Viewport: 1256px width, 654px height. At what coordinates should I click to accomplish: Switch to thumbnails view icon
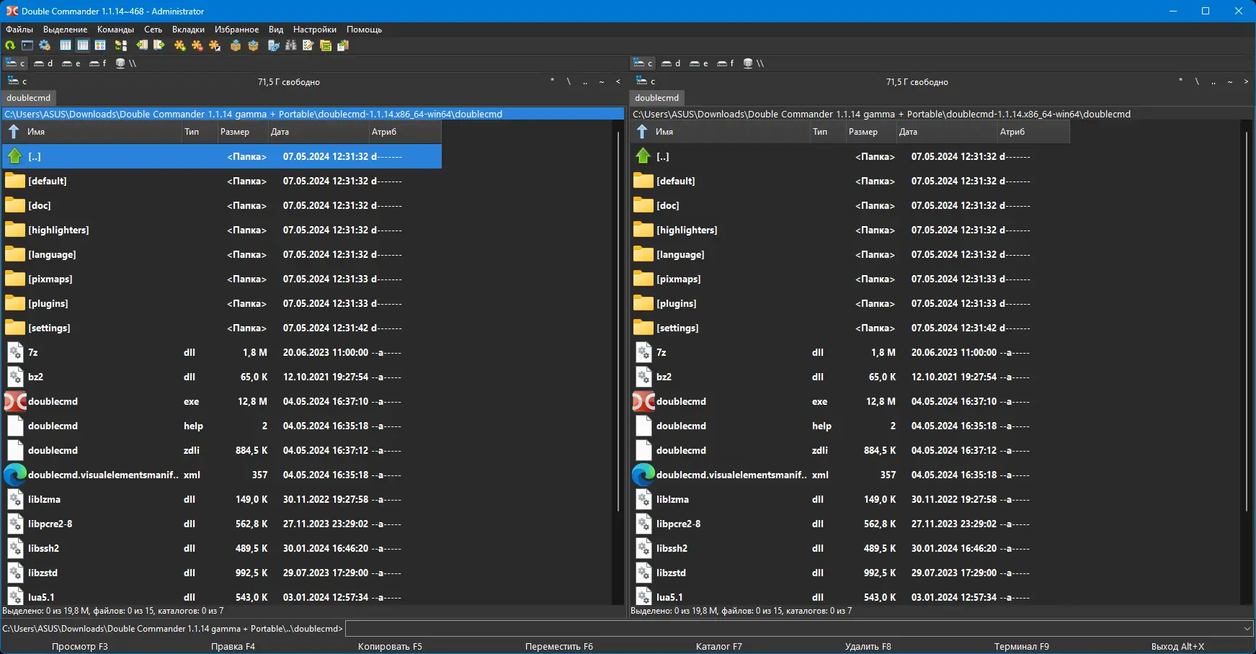coord(100,45)
